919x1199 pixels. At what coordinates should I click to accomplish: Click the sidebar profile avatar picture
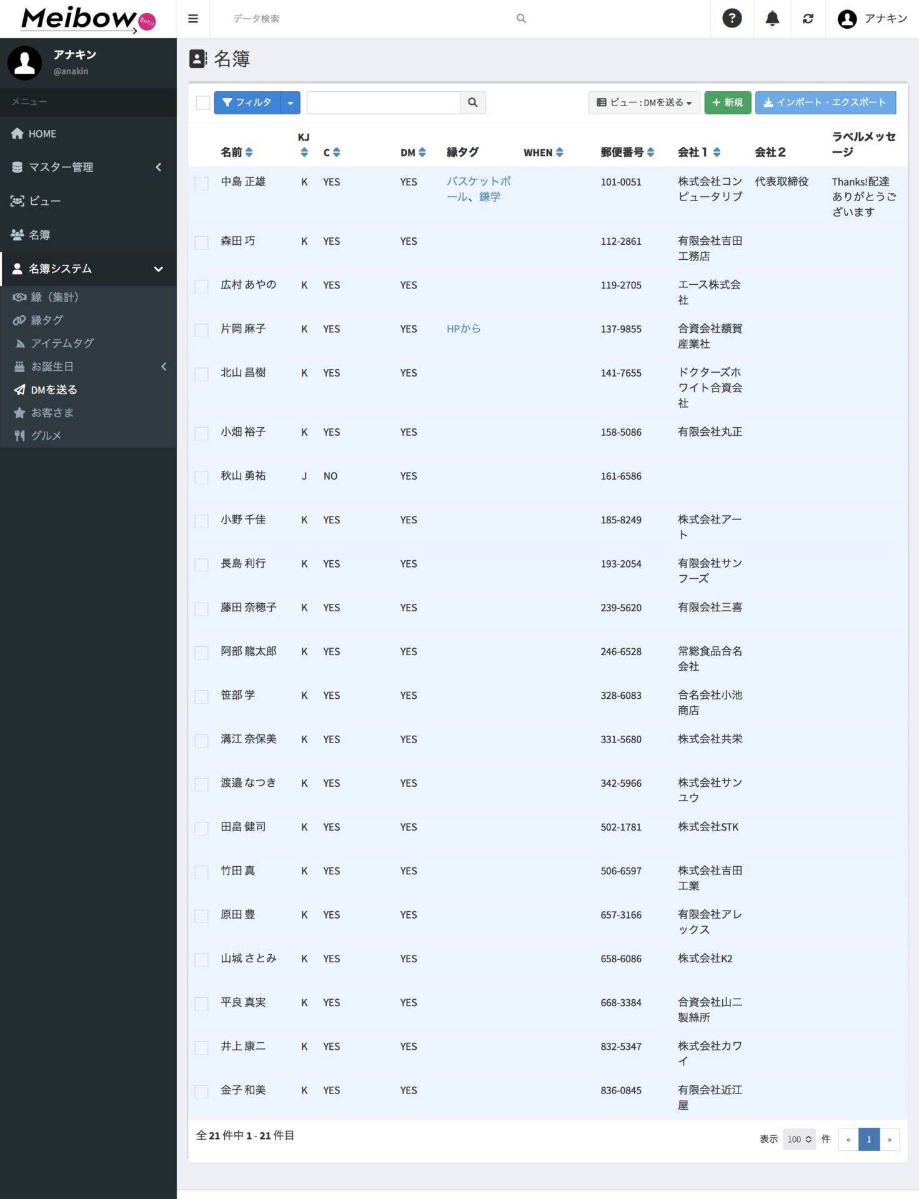(25, 62)
